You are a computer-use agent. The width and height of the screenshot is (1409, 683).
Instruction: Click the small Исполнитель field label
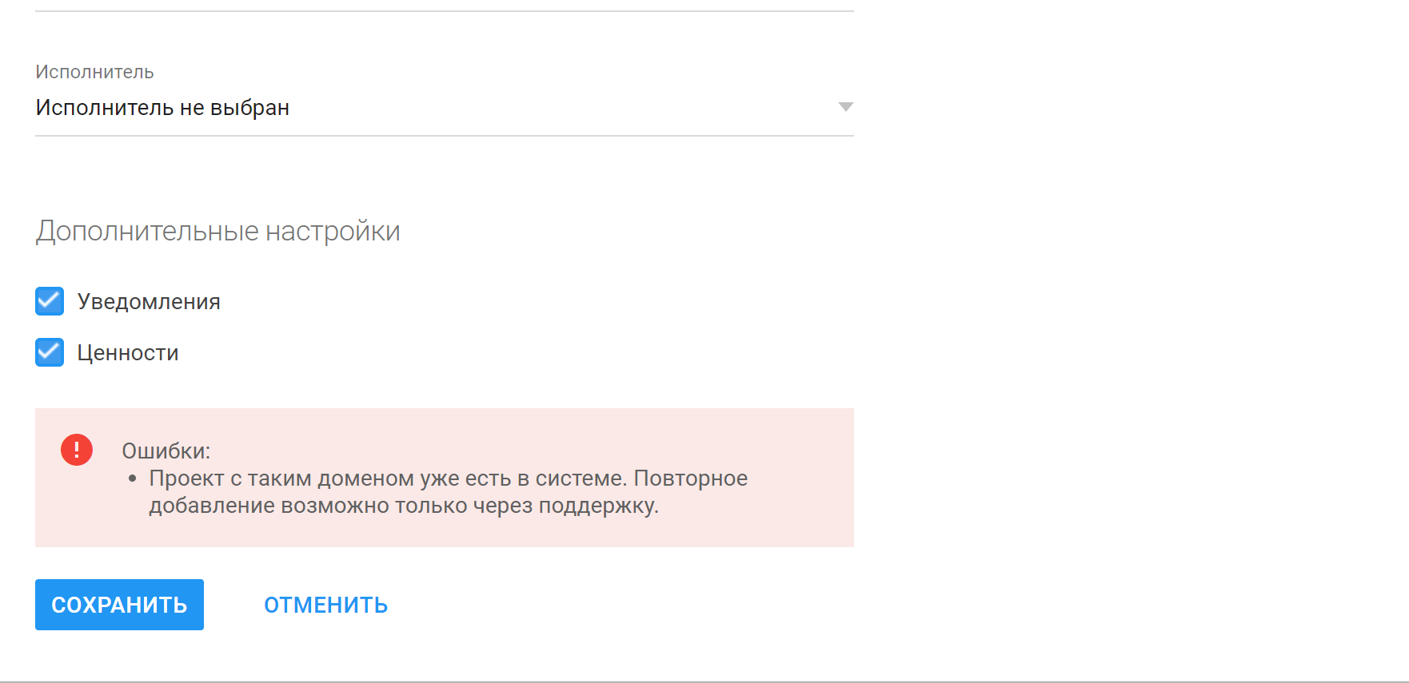pos(94,72)
